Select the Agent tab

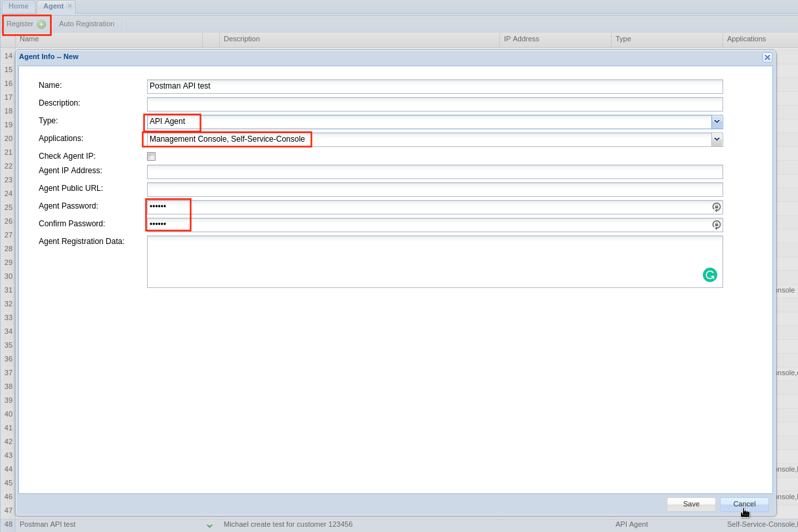[x=53, y=7]
